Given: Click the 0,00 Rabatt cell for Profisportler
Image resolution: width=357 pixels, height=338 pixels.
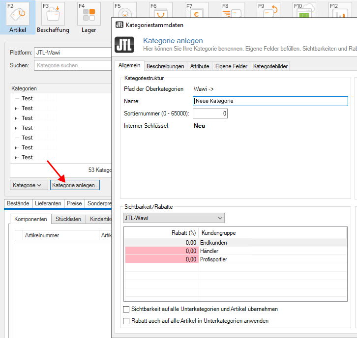Looking at the screenshot, I should pyautogui.click(x=162, y=259).
